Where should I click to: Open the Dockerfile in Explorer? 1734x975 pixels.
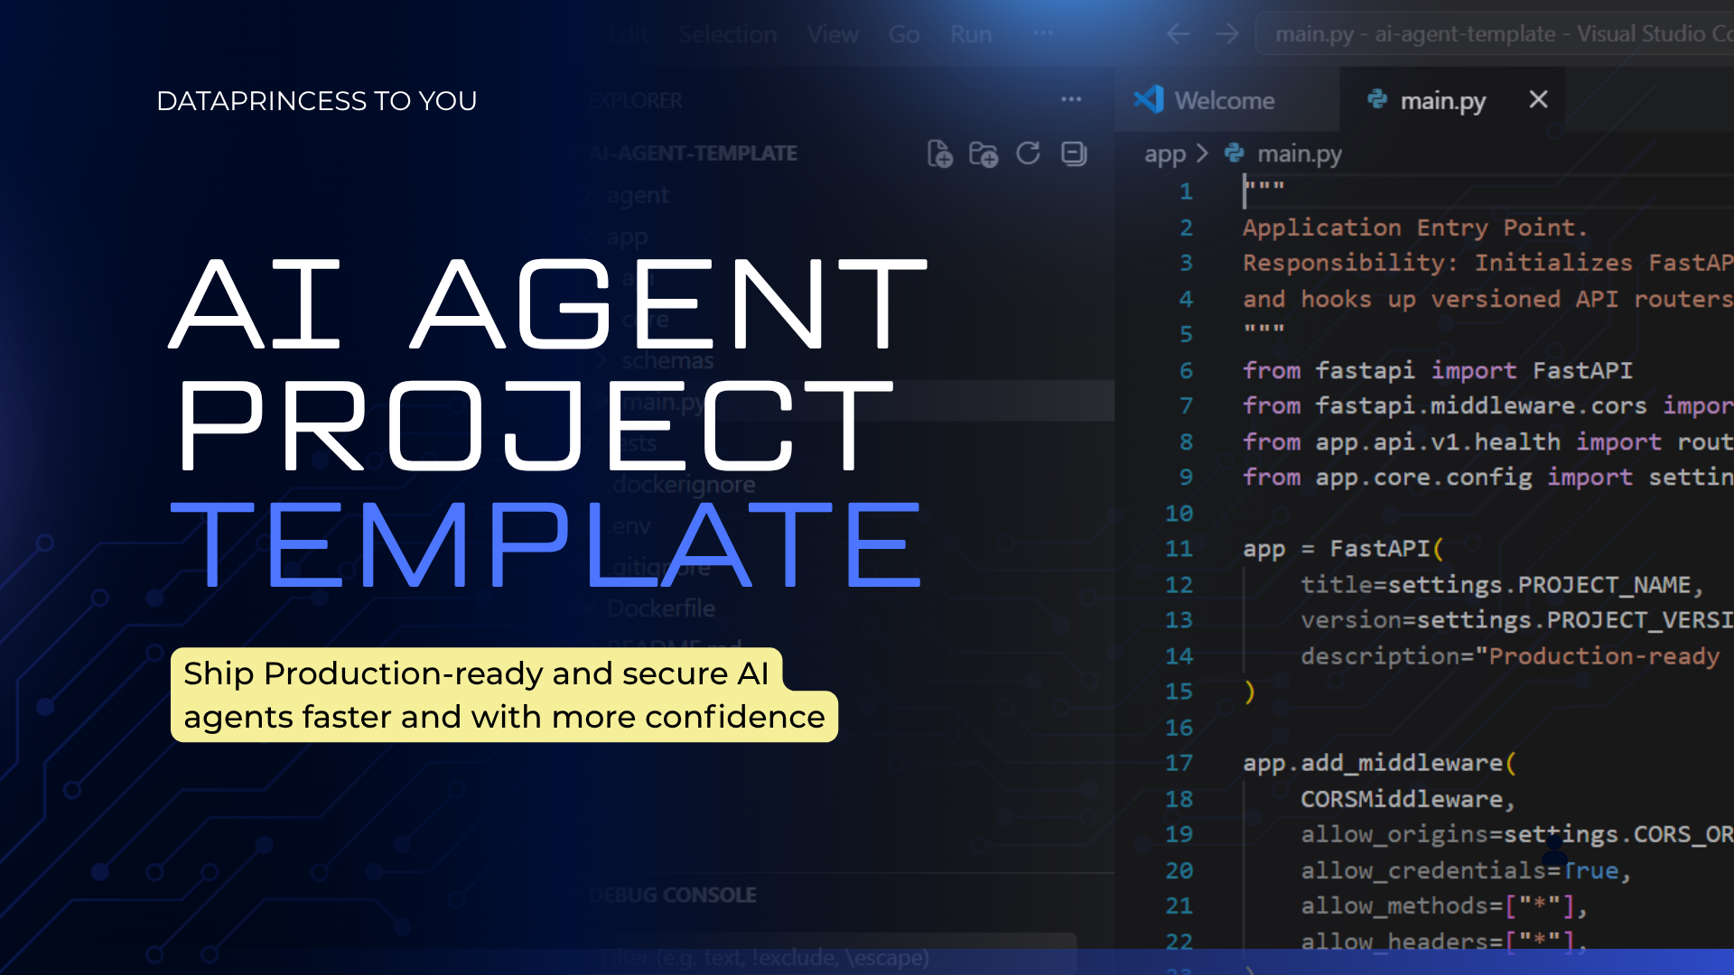tap(660, 608)
